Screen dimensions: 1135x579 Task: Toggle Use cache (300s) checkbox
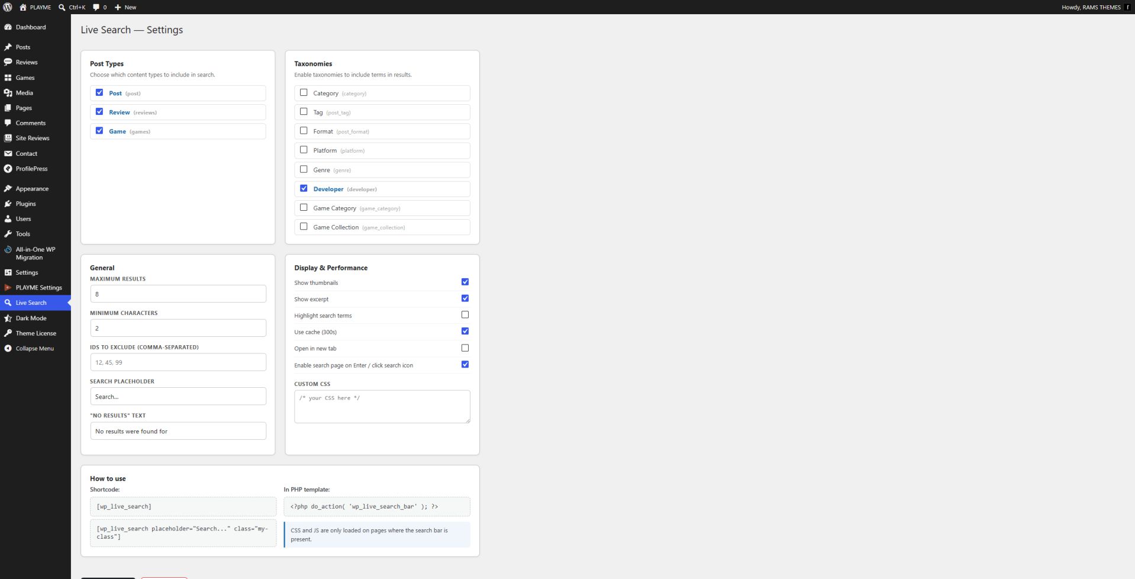point(465,332)
